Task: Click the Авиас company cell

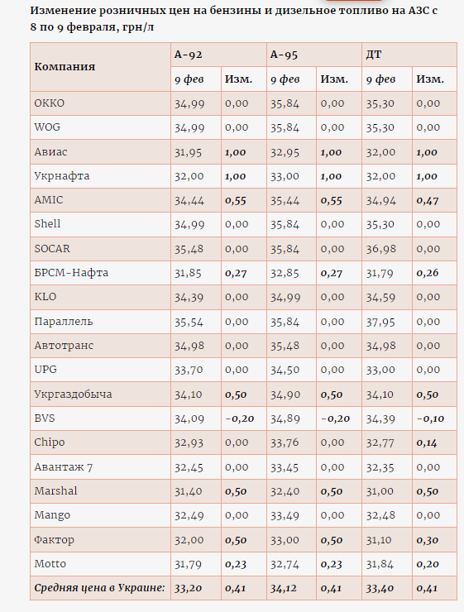Action: [50, 151]
